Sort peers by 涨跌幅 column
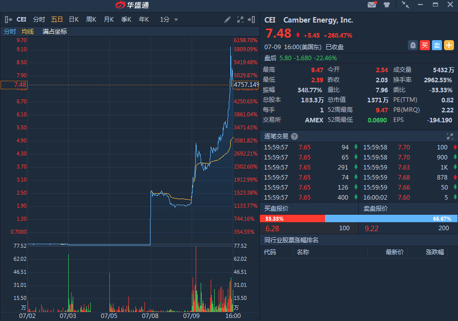 [435, 252]
